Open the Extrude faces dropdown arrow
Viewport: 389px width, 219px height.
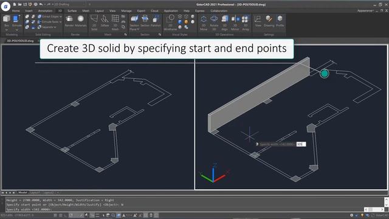61,22
